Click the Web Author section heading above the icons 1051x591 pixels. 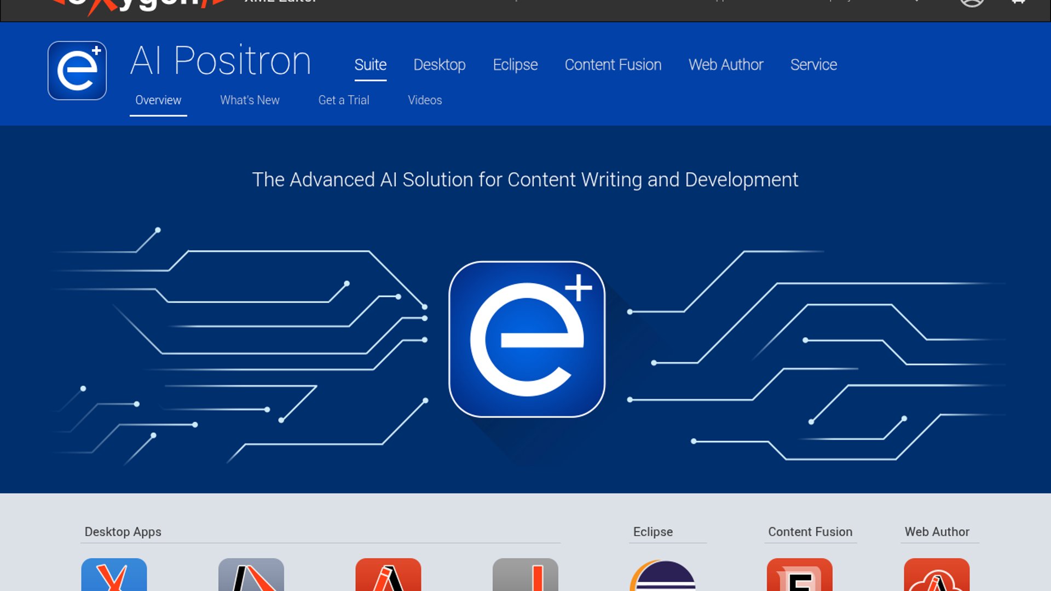click(937, 532)
